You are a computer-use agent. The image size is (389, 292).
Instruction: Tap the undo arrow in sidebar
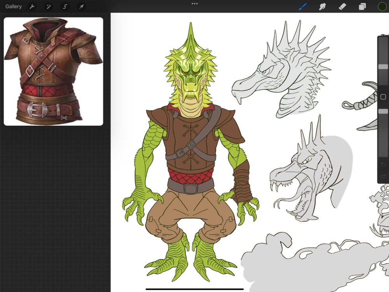(x=383, y=164)
